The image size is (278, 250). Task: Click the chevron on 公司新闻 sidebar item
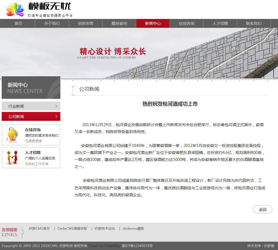click(x=56, y=116)
